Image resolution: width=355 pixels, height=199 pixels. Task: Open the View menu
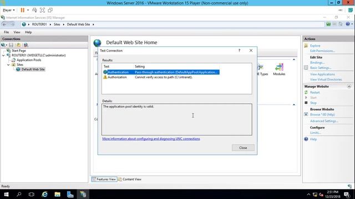tap(17, 32)
